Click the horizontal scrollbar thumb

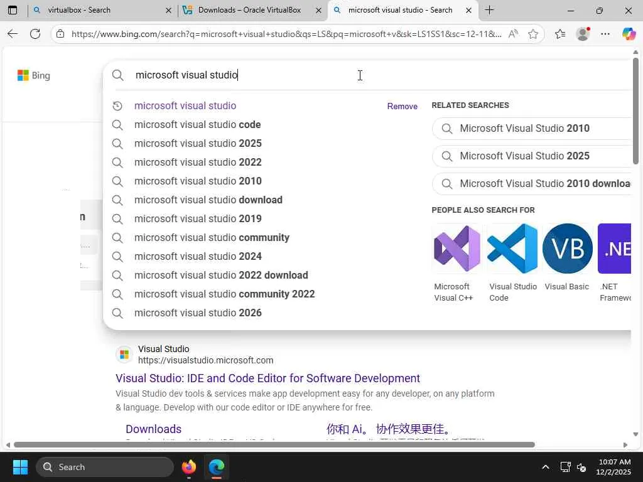point(274,445)
